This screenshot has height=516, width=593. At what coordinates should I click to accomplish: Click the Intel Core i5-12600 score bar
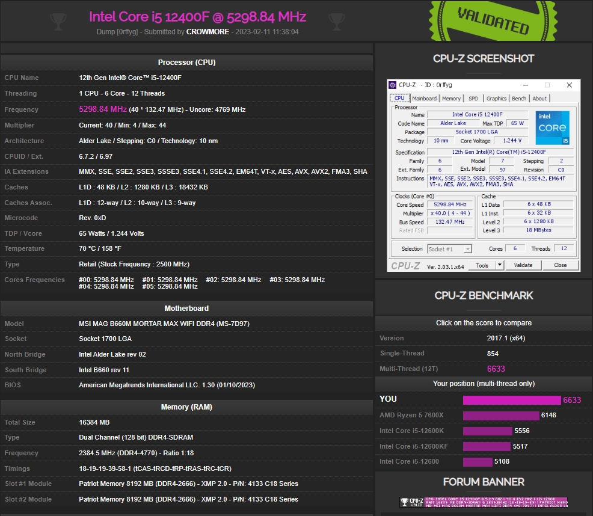tap(478, 461)
